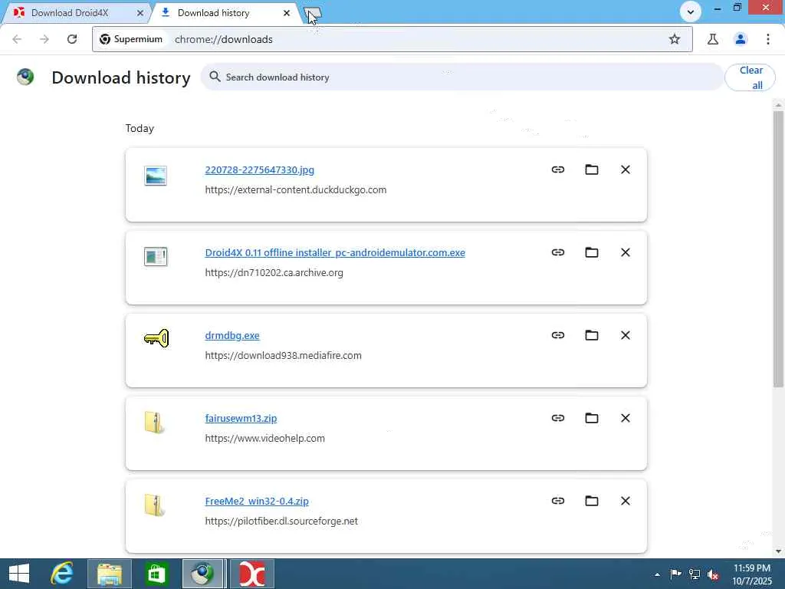Click the Supermium logo beside Download history
The image size is (785, 589).
[x=25, y=77]
